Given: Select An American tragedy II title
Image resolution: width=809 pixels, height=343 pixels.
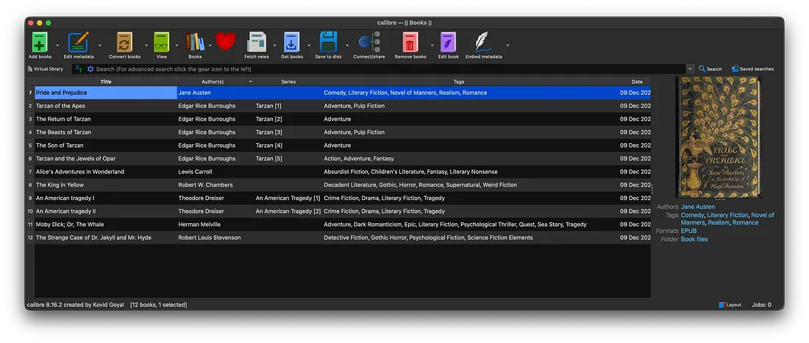Looking at the screenshot, I should point(65,212).
